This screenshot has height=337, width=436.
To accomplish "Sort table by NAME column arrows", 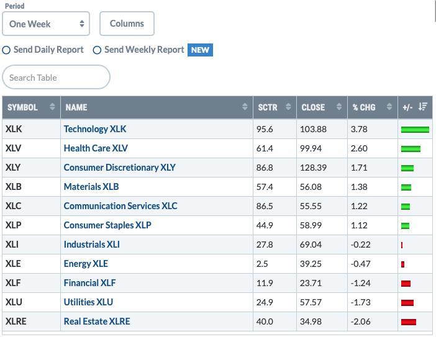I will [x=245, y=107].
